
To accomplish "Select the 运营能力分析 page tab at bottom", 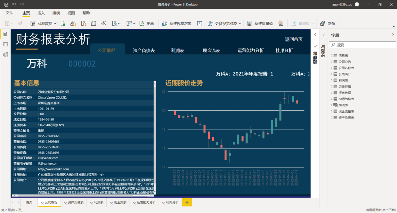I will point(144,202).
